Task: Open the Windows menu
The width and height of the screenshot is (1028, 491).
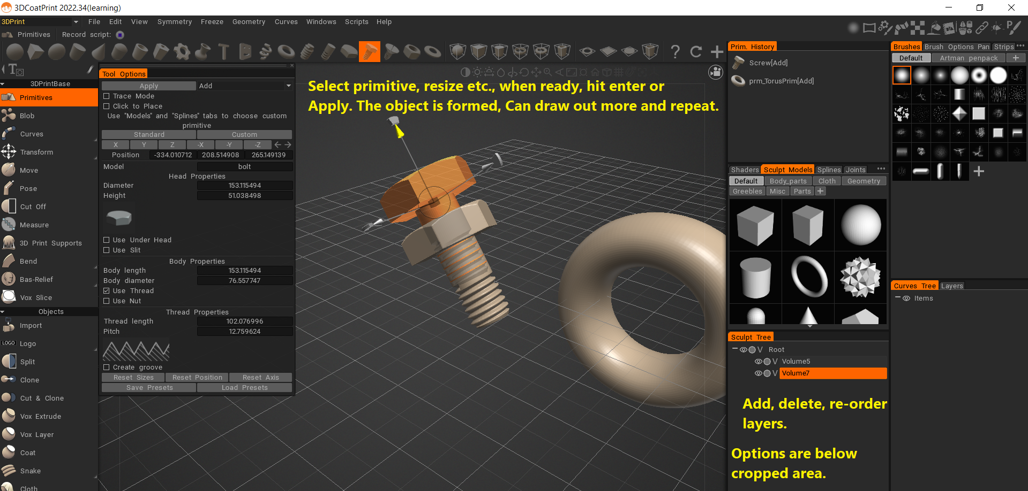Action: coord(321,22)
